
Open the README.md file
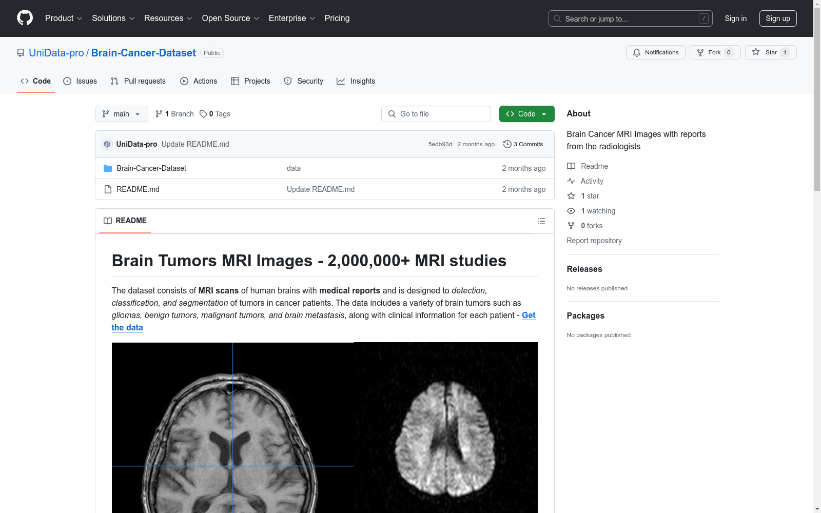click(138, 189)
